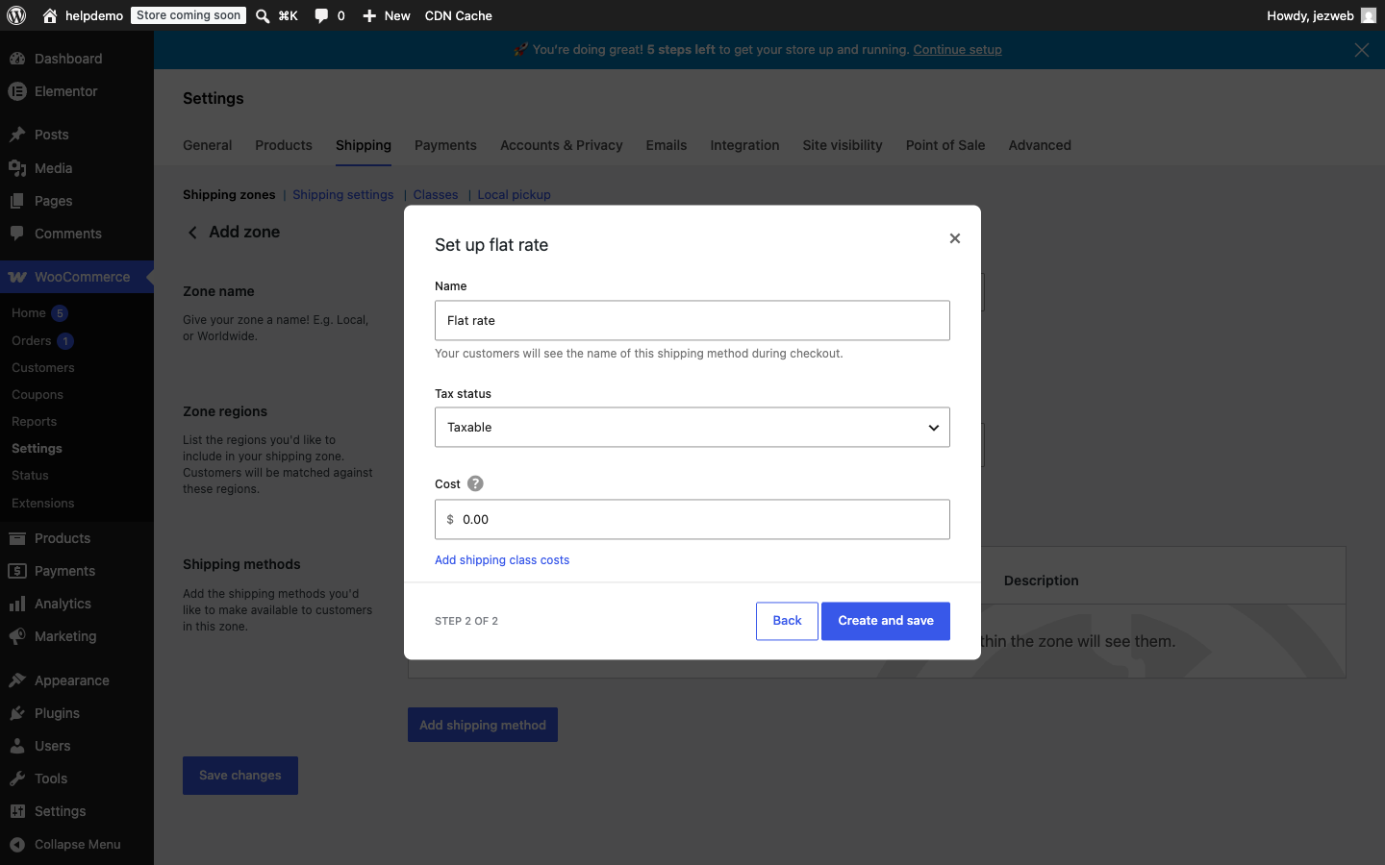
Task: Open the Advanced settings tab
Action: coord(1040,145)
